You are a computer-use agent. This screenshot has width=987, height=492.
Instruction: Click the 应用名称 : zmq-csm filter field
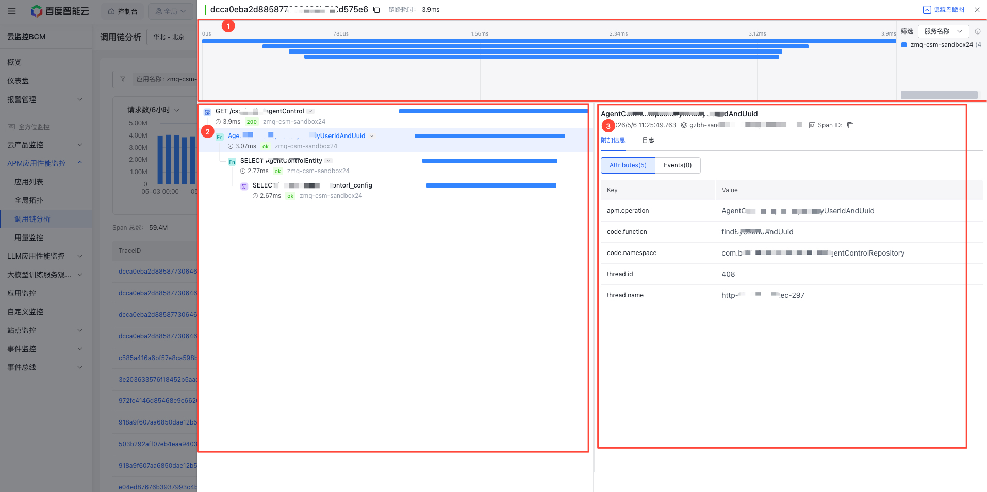click(155, 79)
